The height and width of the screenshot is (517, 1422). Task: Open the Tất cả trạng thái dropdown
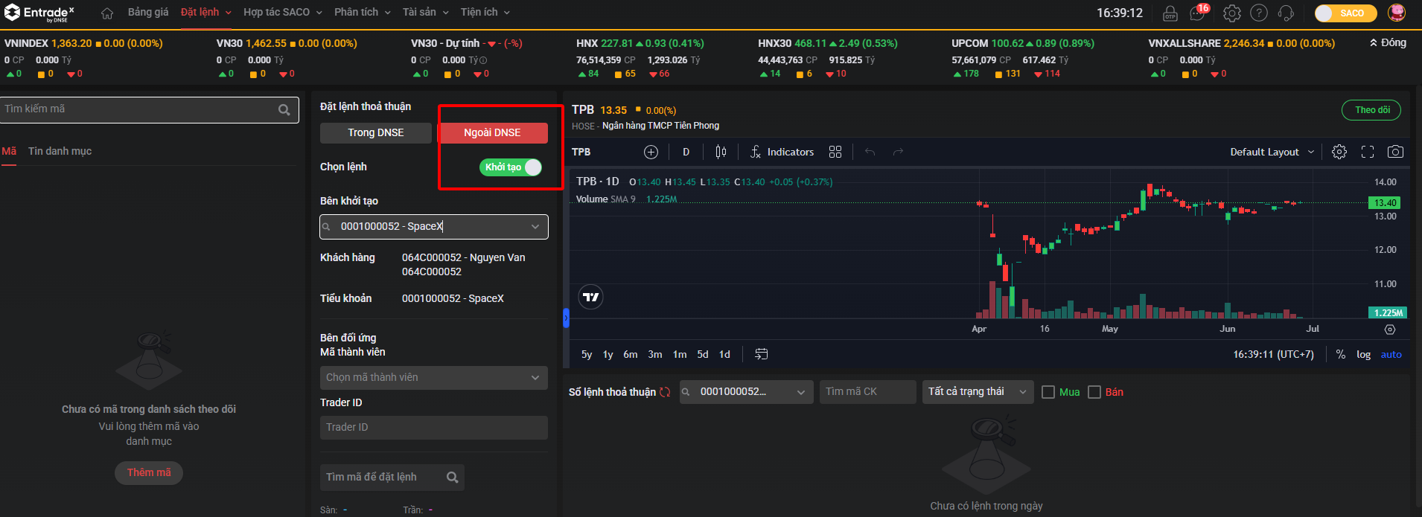point(977,392)
